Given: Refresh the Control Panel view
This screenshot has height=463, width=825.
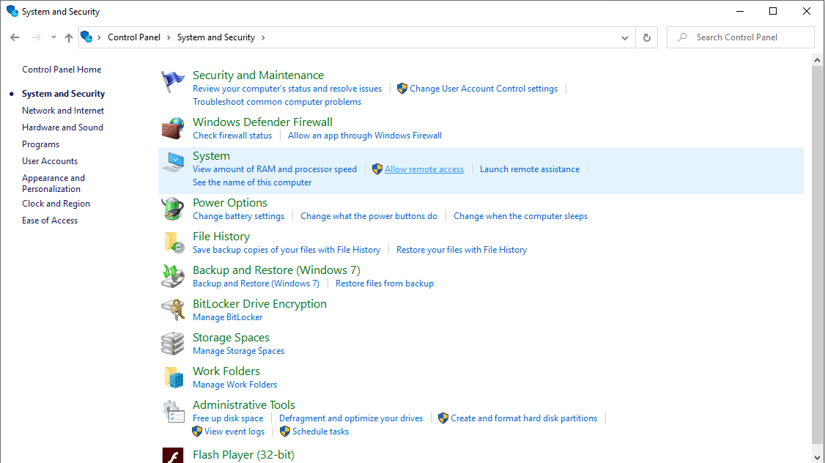Looking at the screenshot, I should [x=646, y=37].
